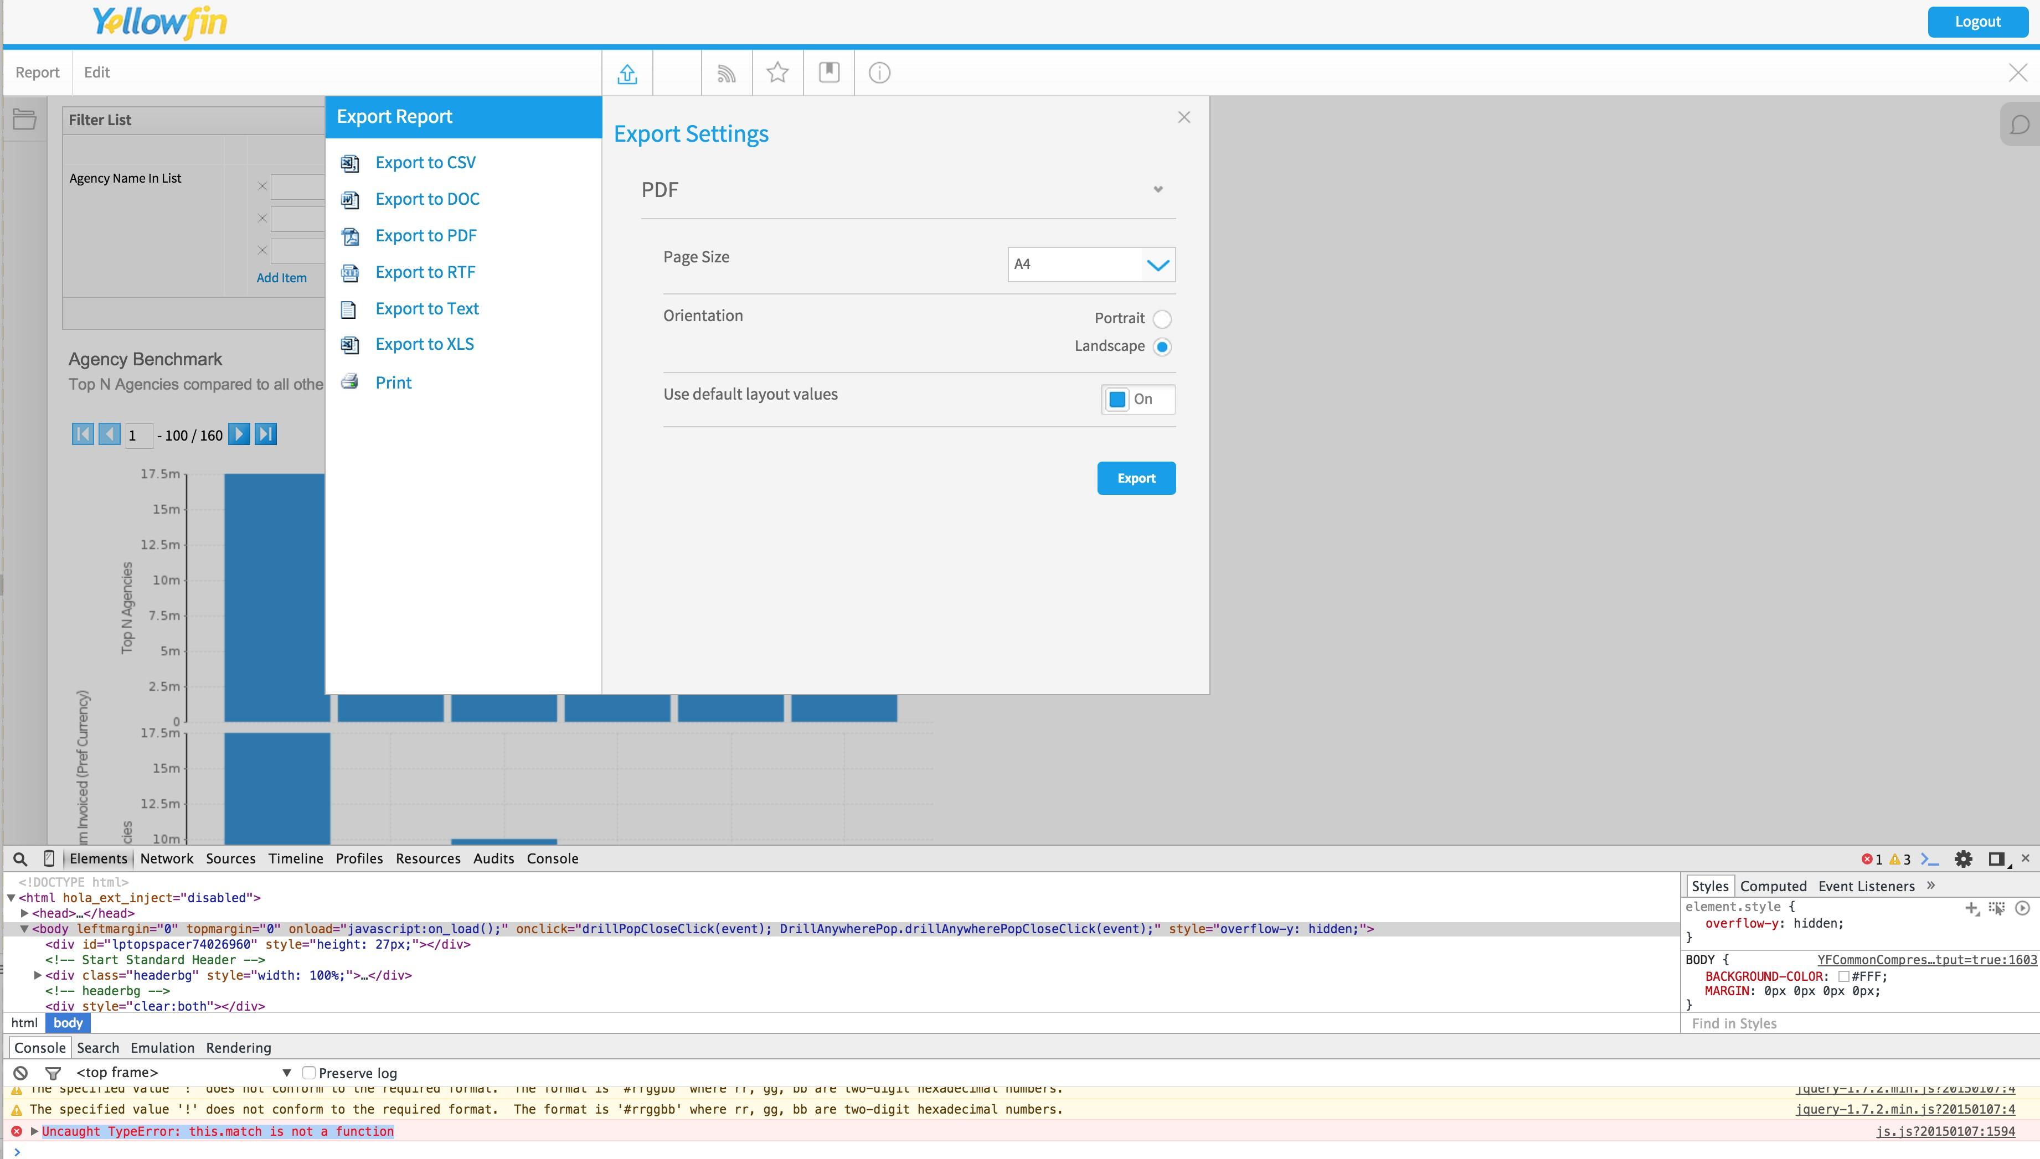This screenshot has height=1159, width=2040.
Task: Remove first Agency Name filter item
Action: pyautogui.click(x=262, y=187)
